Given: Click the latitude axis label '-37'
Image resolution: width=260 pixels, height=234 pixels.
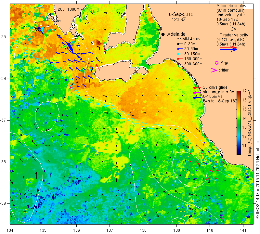Looking at the screenshot, I should click(4, 120).
